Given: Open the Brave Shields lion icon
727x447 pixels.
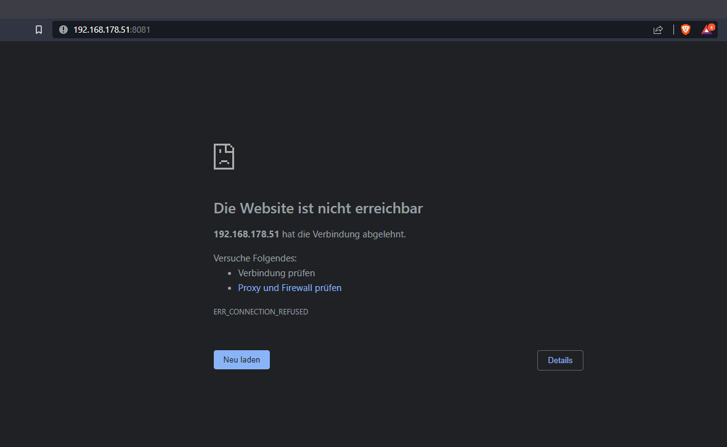Looking at the screenshot, I should pos(685,30).
